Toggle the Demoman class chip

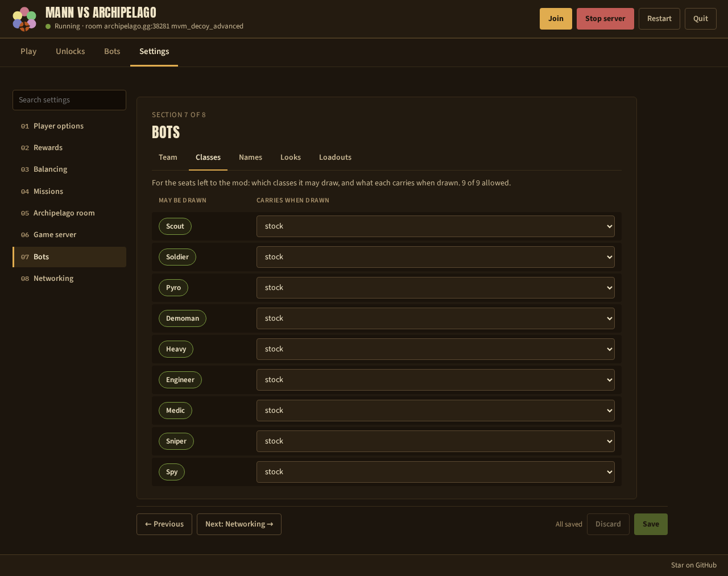pos(183,318)
